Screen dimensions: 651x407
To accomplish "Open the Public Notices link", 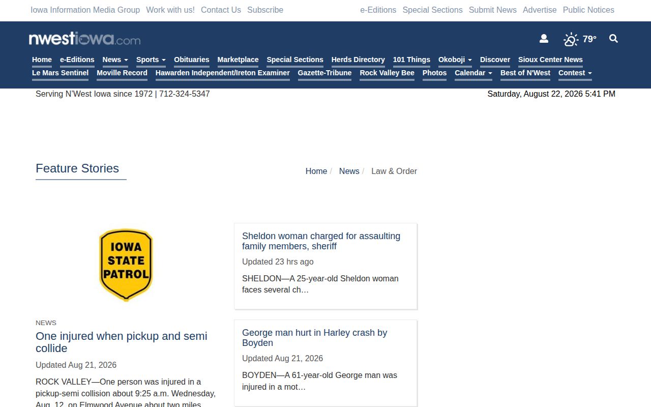I will coord(588,10).
